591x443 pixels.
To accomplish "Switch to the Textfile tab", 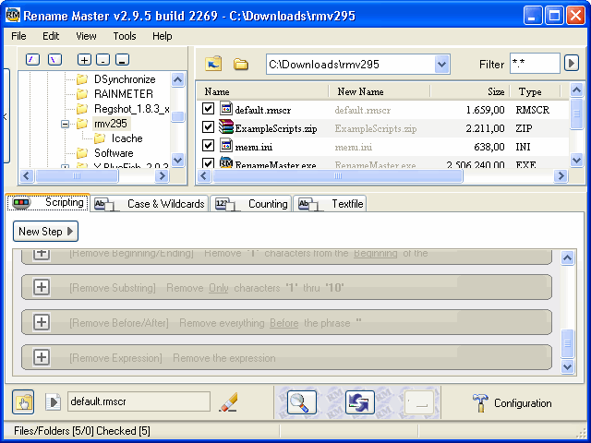I will [330, 204].
